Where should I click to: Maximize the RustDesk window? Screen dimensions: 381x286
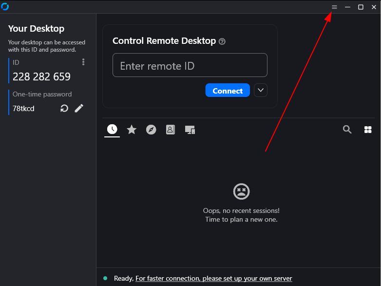[x=361, y=7]
